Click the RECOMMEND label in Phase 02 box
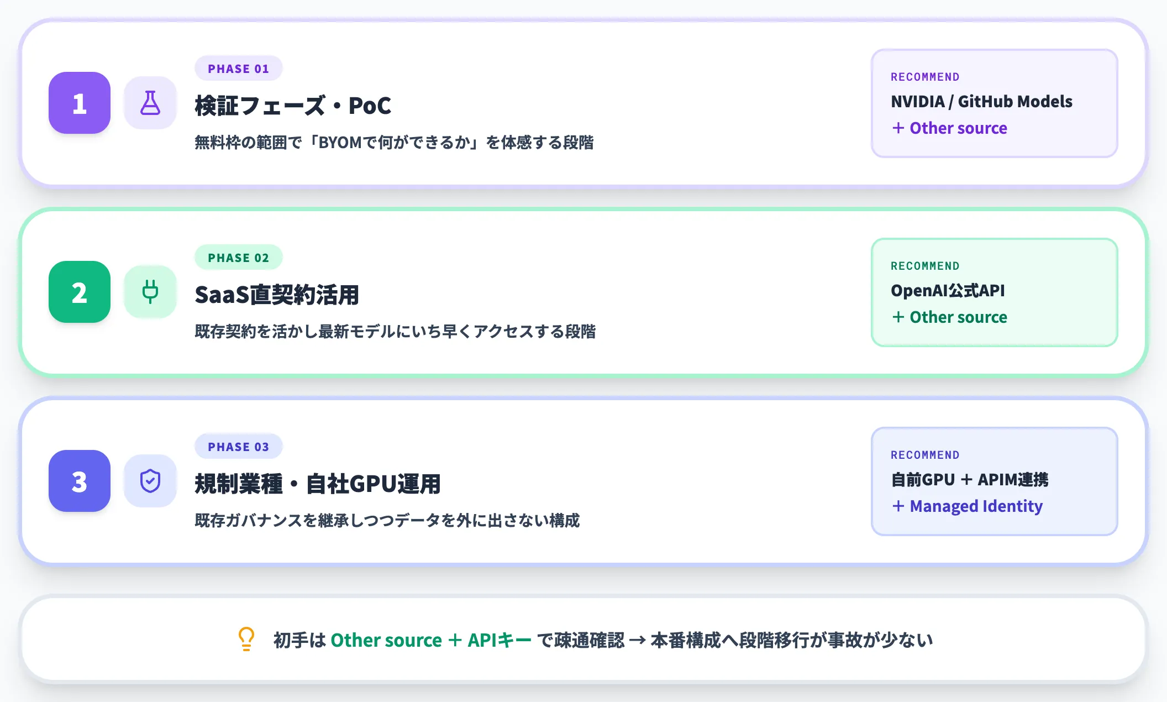Image resolution: width=1167 pixels, height=702 pixels. point(925,266)
